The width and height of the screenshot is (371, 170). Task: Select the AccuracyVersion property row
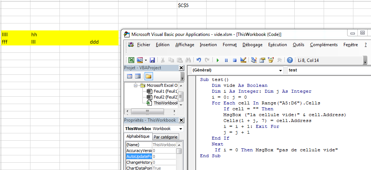pos(151,151)
